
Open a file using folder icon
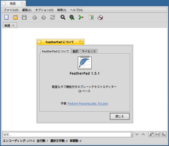pyautogui.click(x=15, y=17)
